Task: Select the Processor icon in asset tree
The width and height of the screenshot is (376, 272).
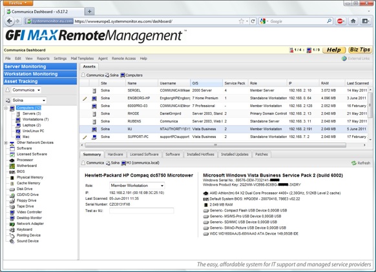Action: pos(12,160)
